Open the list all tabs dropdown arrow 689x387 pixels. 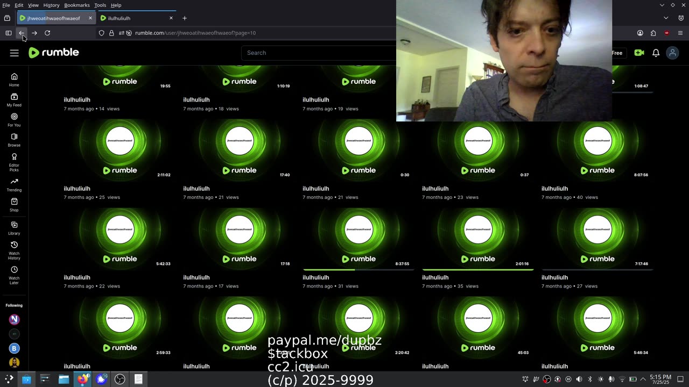[666, 18]
